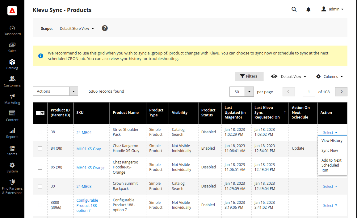
Task: Check the row checkbox for 24-MB04
Action: click(x=40, y=132)
